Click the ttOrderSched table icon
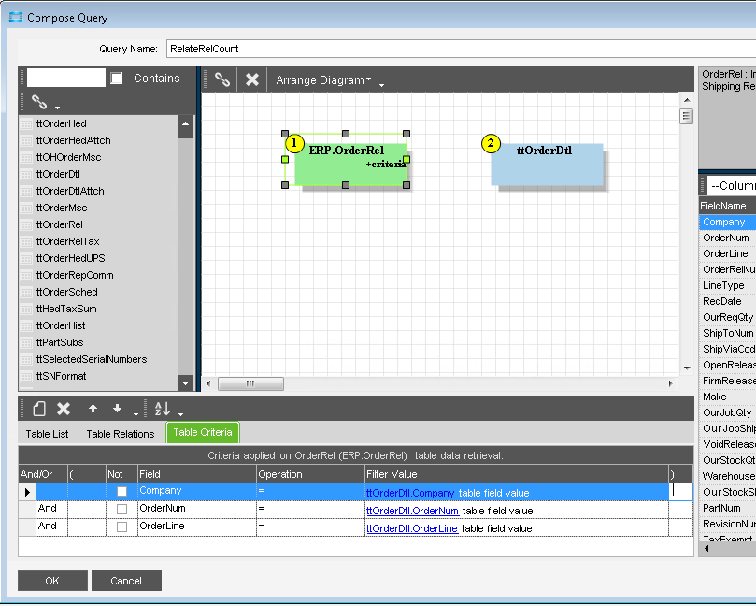The height and width of the screenshot is (606, 756). pyautogui.click(x=26, y=293)
